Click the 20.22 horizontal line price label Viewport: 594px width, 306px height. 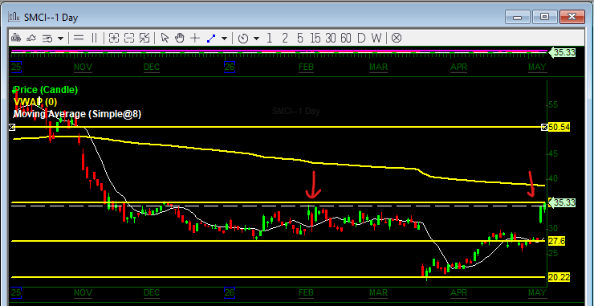click(x=559, y=277)
